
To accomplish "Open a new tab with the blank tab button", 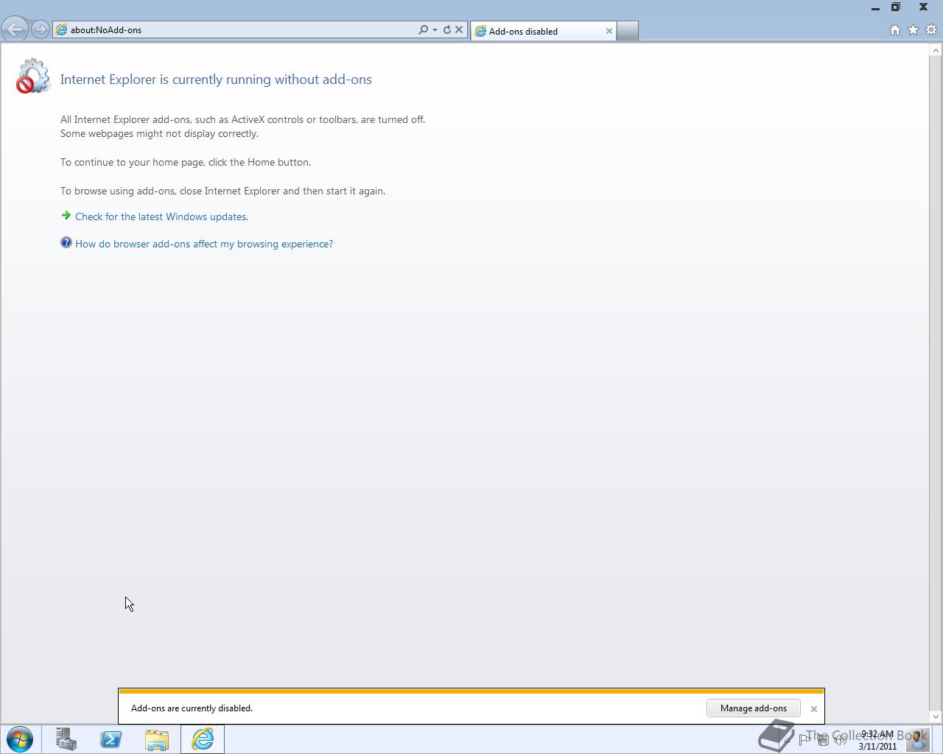I will 627,31.
